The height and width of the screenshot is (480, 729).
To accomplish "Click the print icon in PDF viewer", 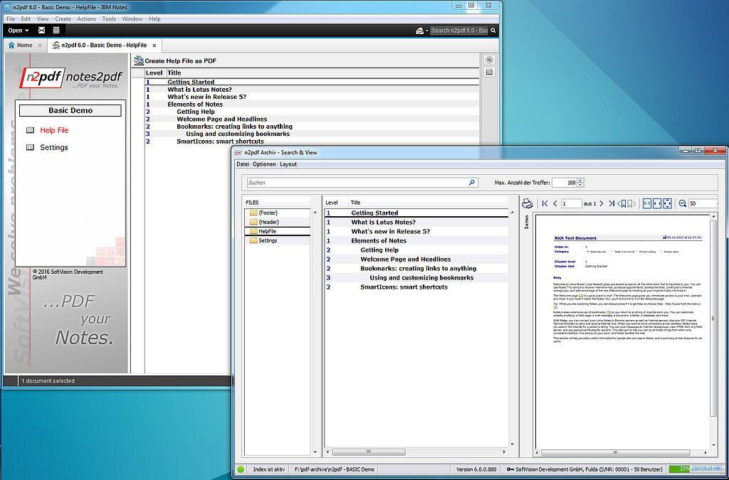I will [527, 203].
